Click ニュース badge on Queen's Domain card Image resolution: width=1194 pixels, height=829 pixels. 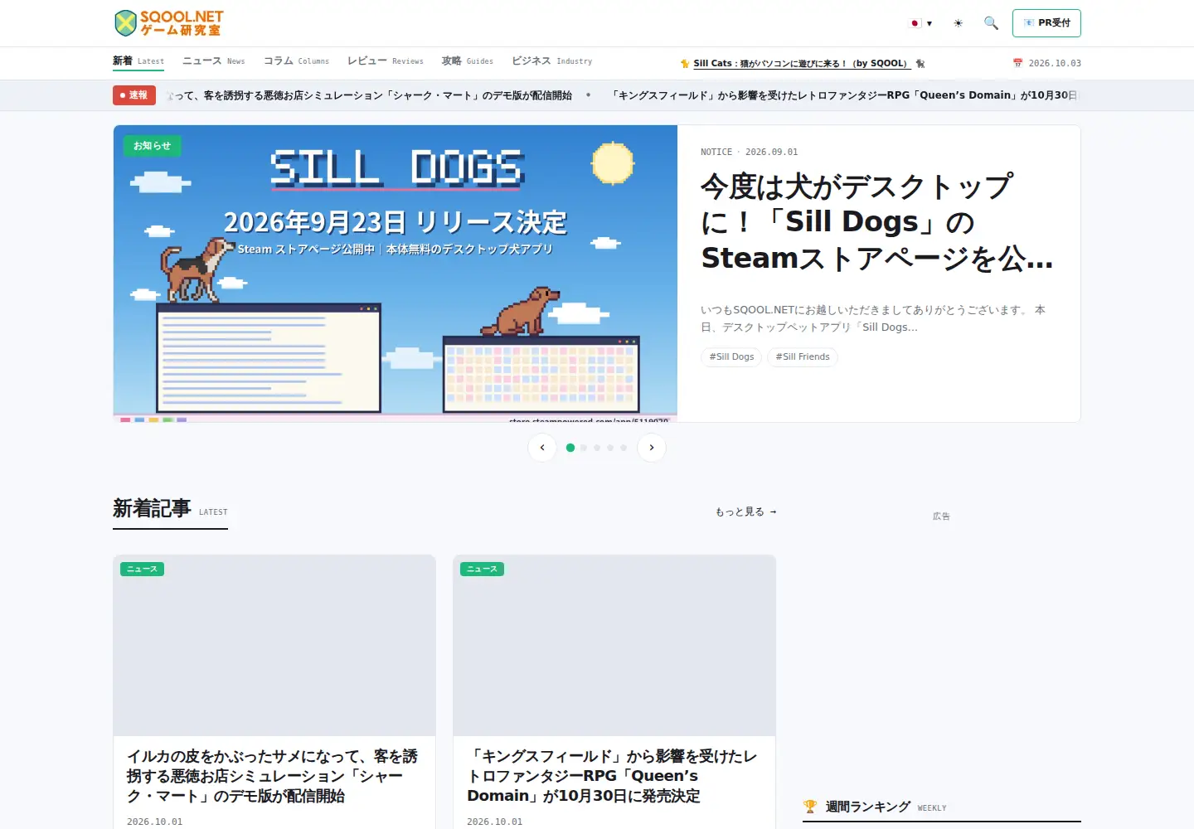pyautogui.click(x=482, y=570)
